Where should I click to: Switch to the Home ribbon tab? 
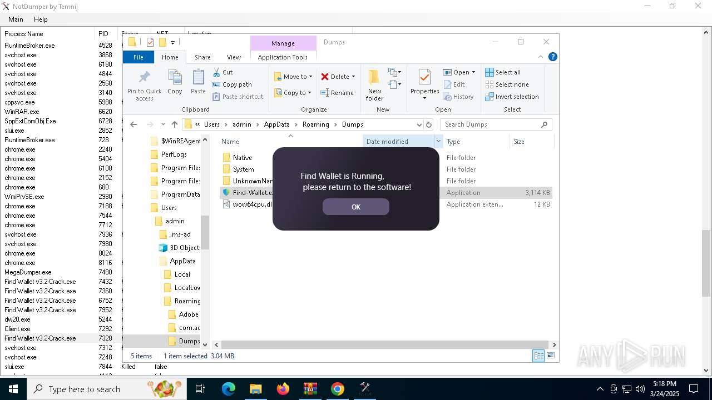pyautogui.click(x=170, y=57)
